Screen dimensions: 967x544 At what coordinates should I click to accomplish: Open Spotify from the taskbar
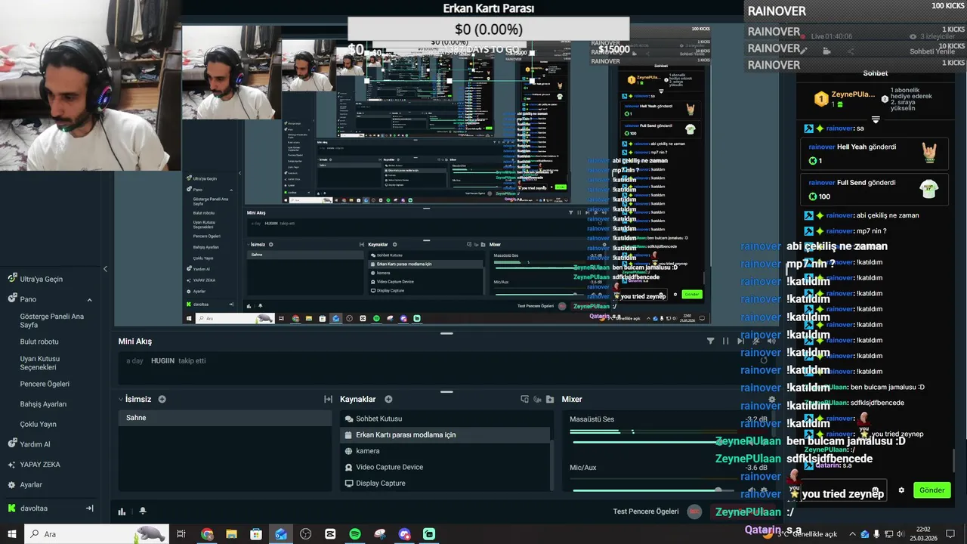(x=355, y=534)
